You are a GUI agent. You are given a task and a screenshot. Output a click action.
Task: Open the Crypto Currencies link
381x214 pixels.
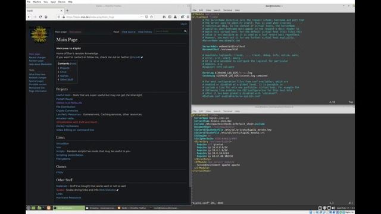coord(67,111)
